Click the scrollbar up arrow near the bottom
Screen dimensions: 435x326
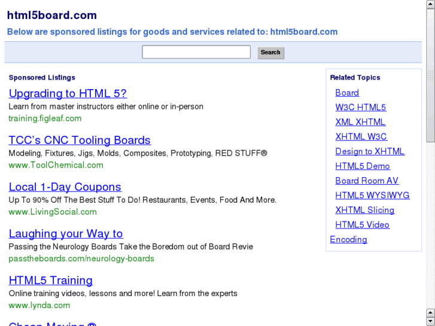click(x=431, y=313)
